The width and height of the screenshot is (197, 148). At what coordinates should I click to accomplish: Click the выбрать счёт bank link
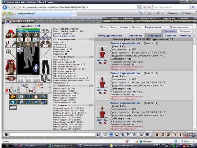click(x=68, y=36)
